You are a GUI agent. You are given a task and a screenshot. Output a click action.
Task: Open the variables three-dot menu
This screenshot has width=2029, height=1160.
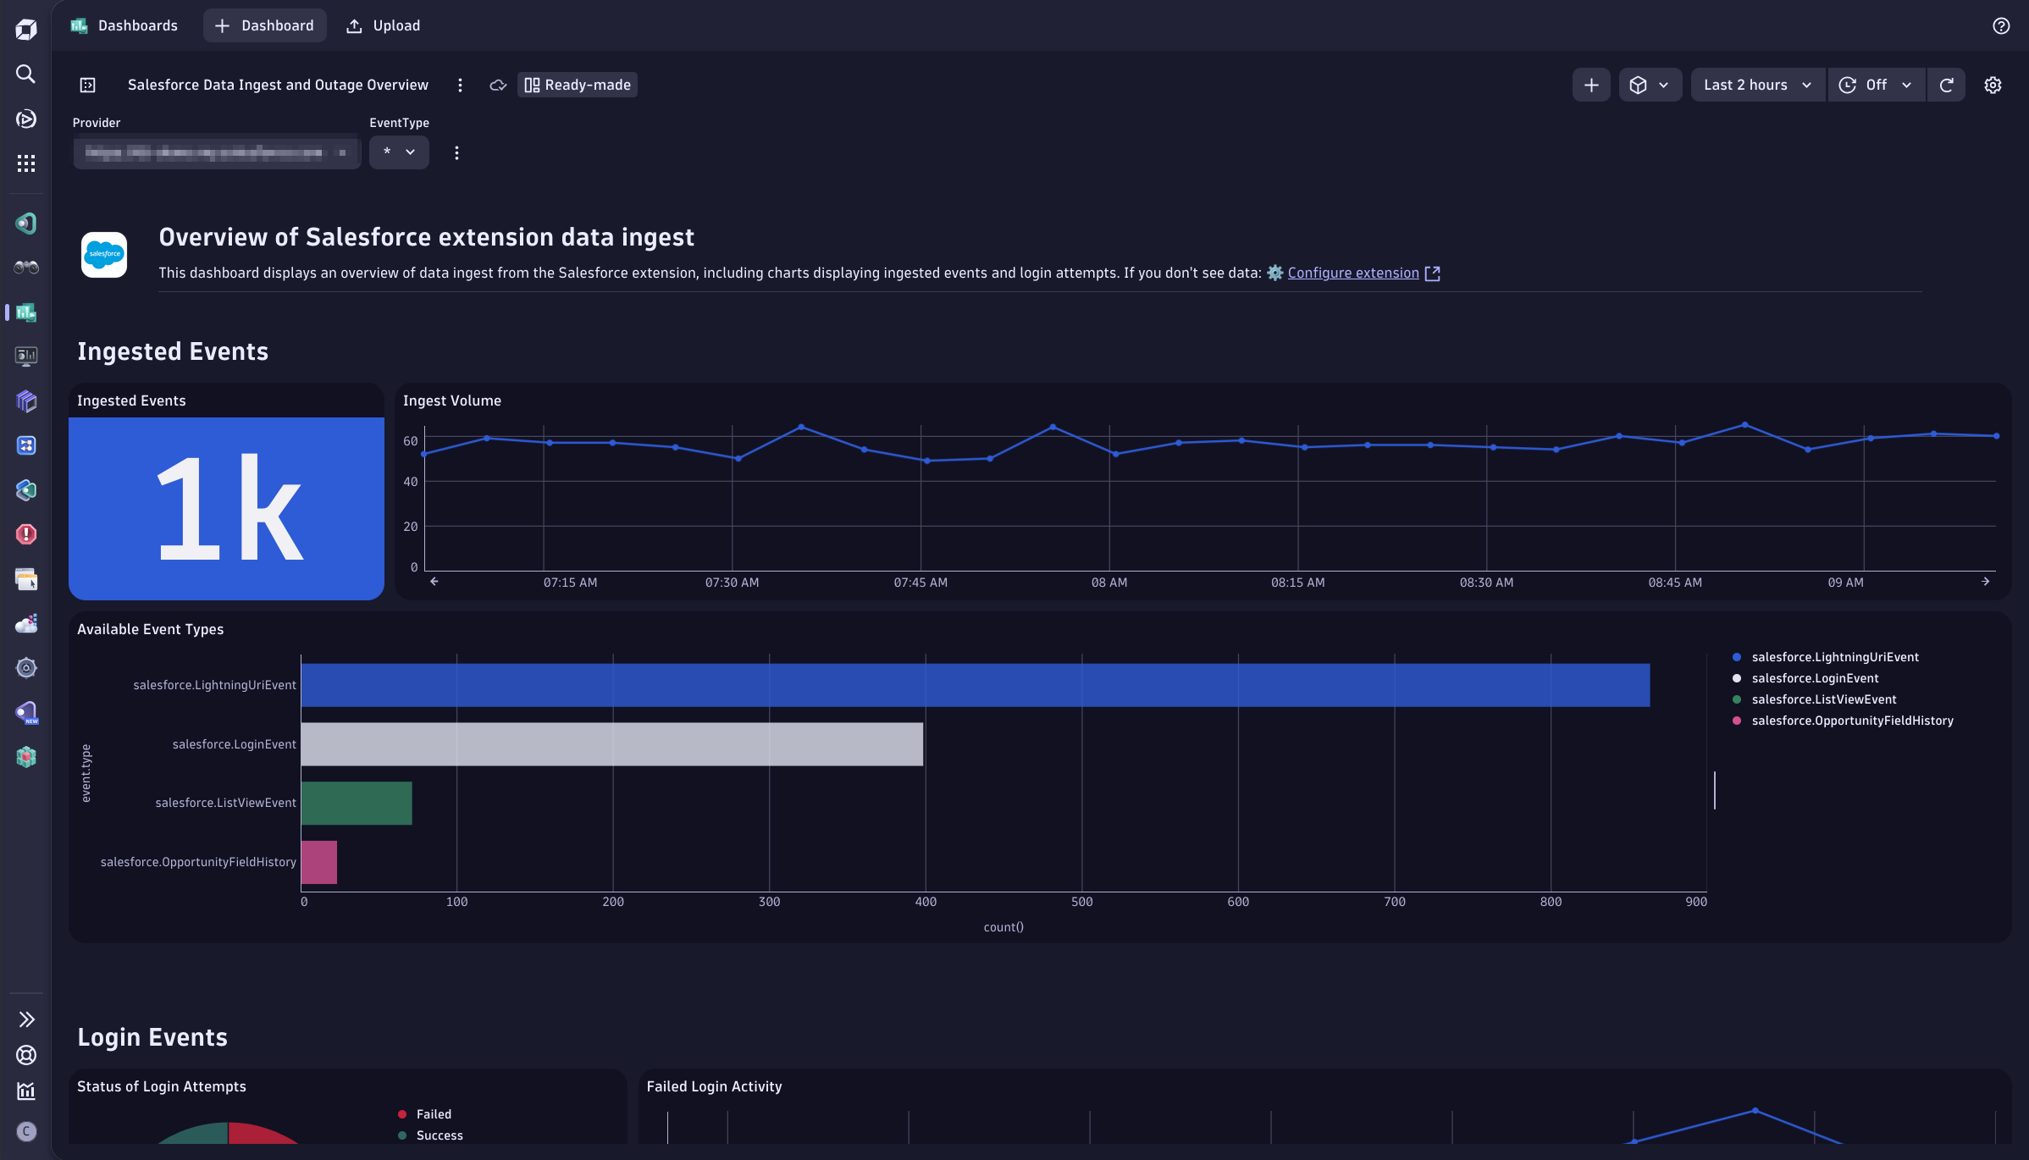pos(456,153)
